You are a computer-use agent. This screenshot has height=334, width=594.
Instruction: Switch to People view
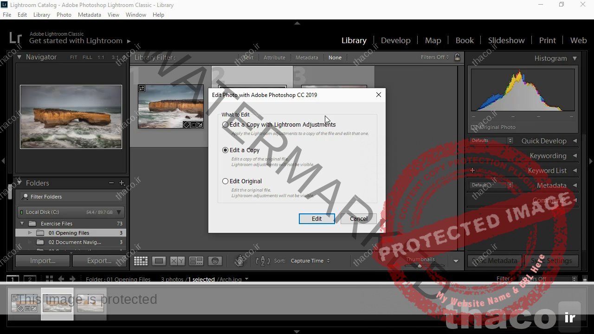(214, 261)
